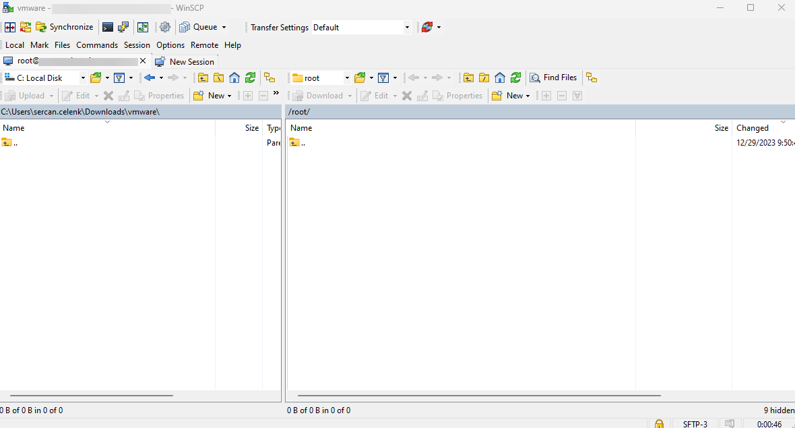Click the padlock encryption icon in status bar
The width and height of the screenshot is (795, 428).
pos(659,424)
